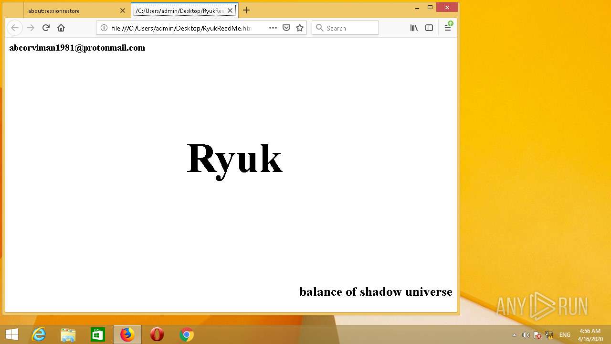The image size is (611, 344).
Task: Toggle the Firefox sidebar
Action: point(429,28)
